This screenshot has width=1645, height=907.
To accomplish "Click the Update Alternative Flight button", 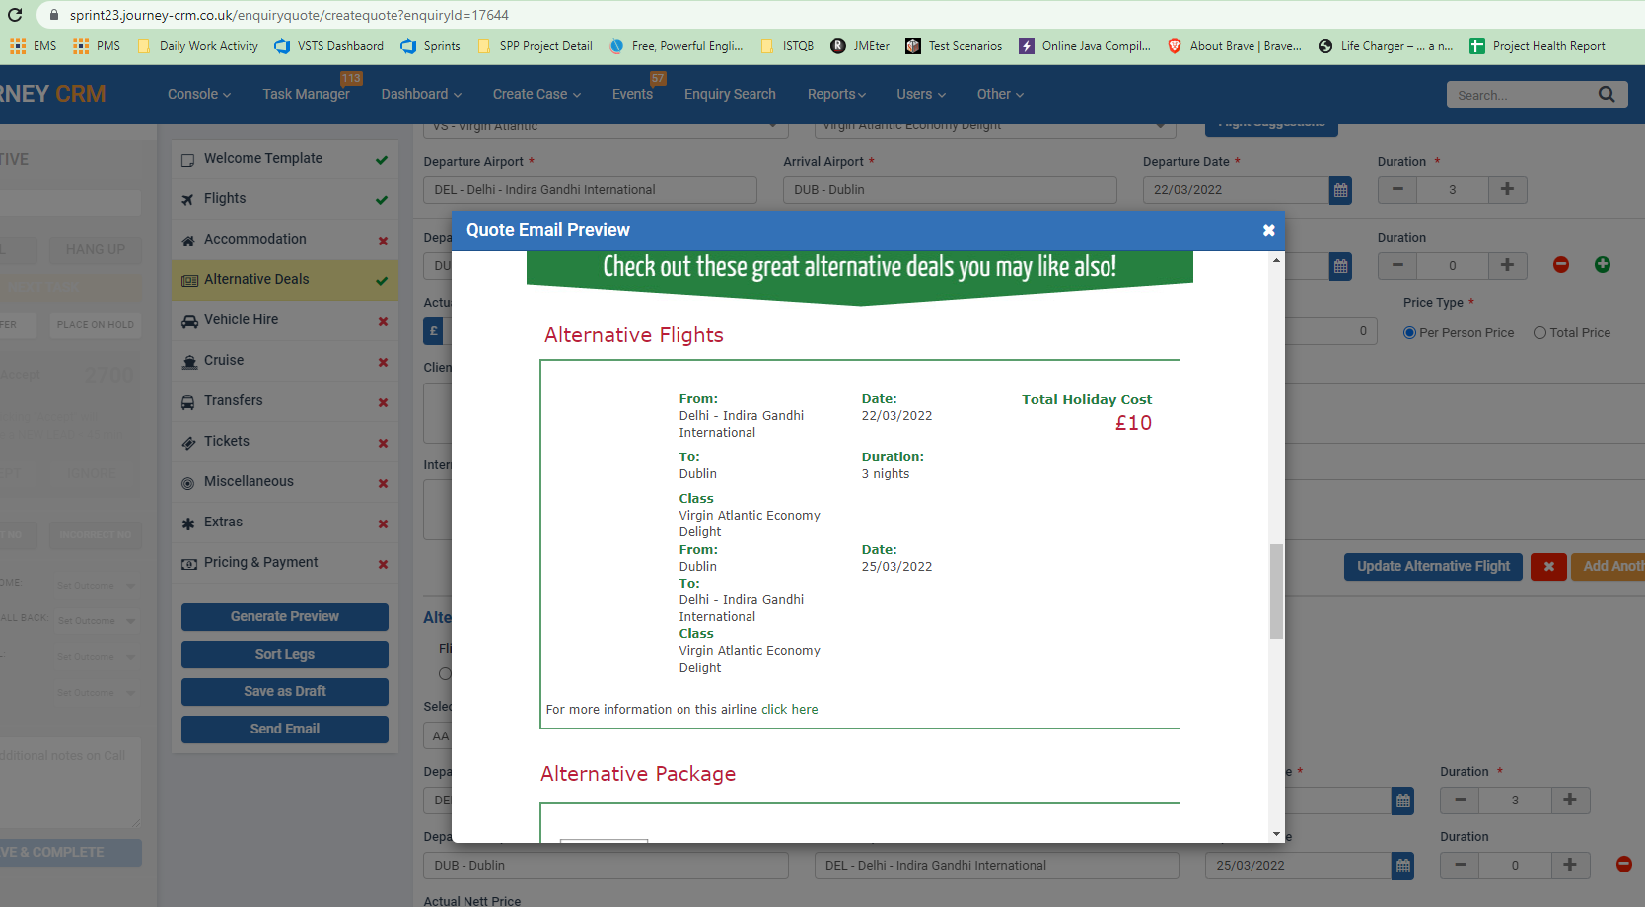I will tap(1433, 567).
